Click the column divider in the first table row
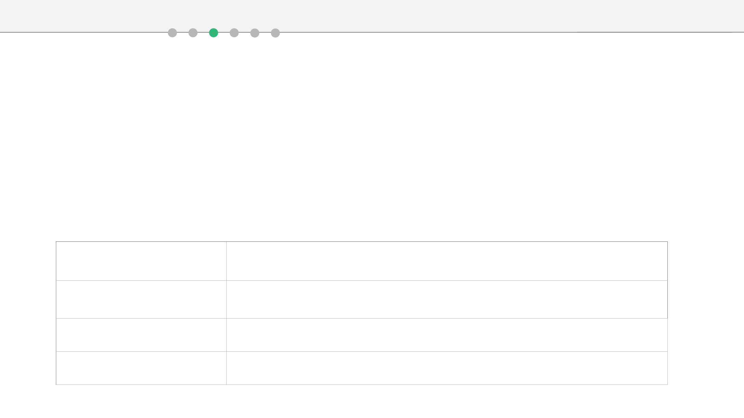The height and width of the screenshot is (418, 744). point(226,261)
